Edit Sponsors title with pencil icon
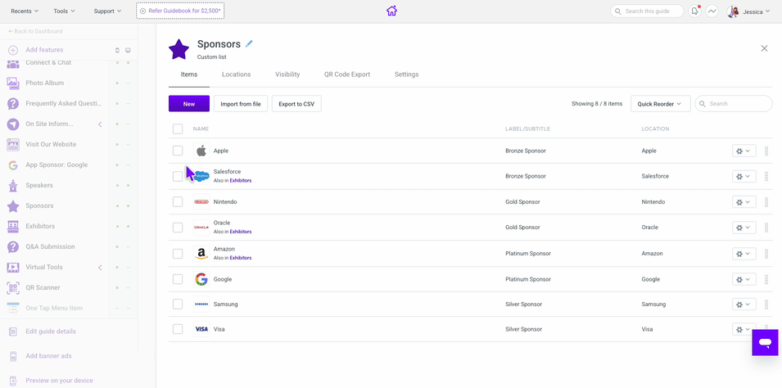 pyautogui.click(x=250, y=43)
